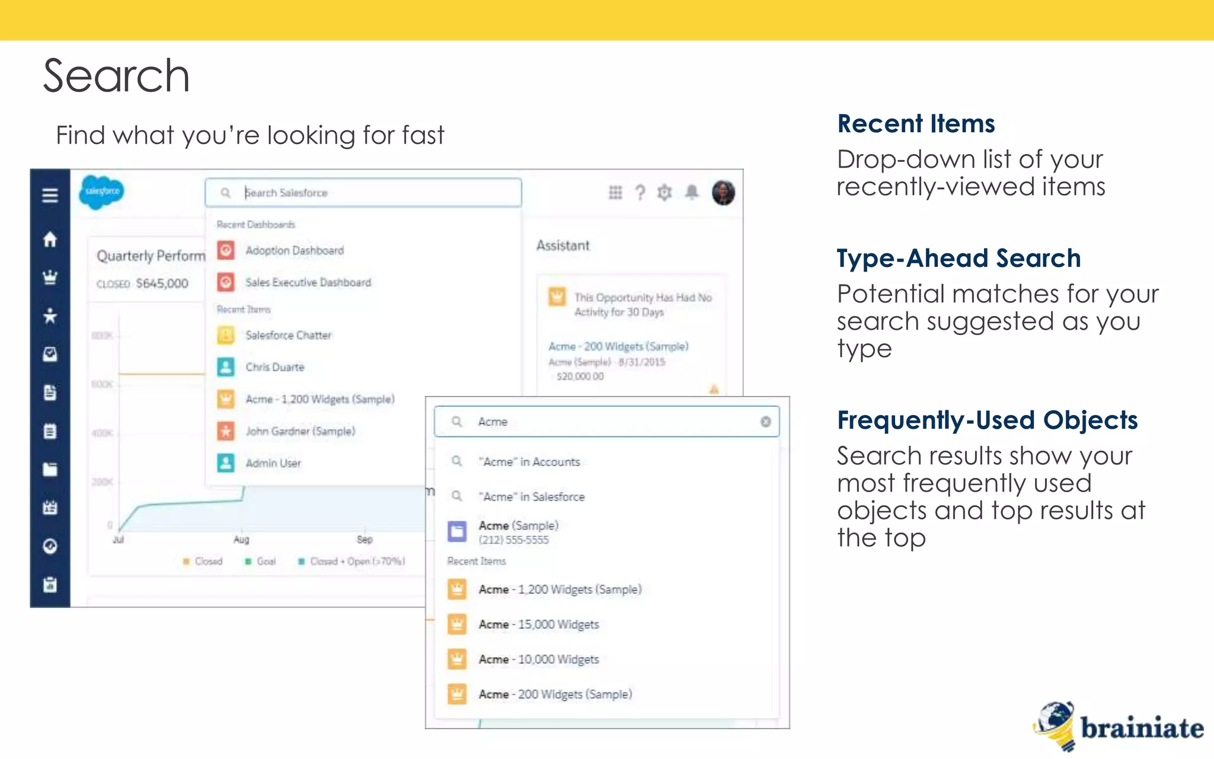This screenshot has width=1214, height=759.
Task: Open the Help question mark icon
Action: click(640, 193)
